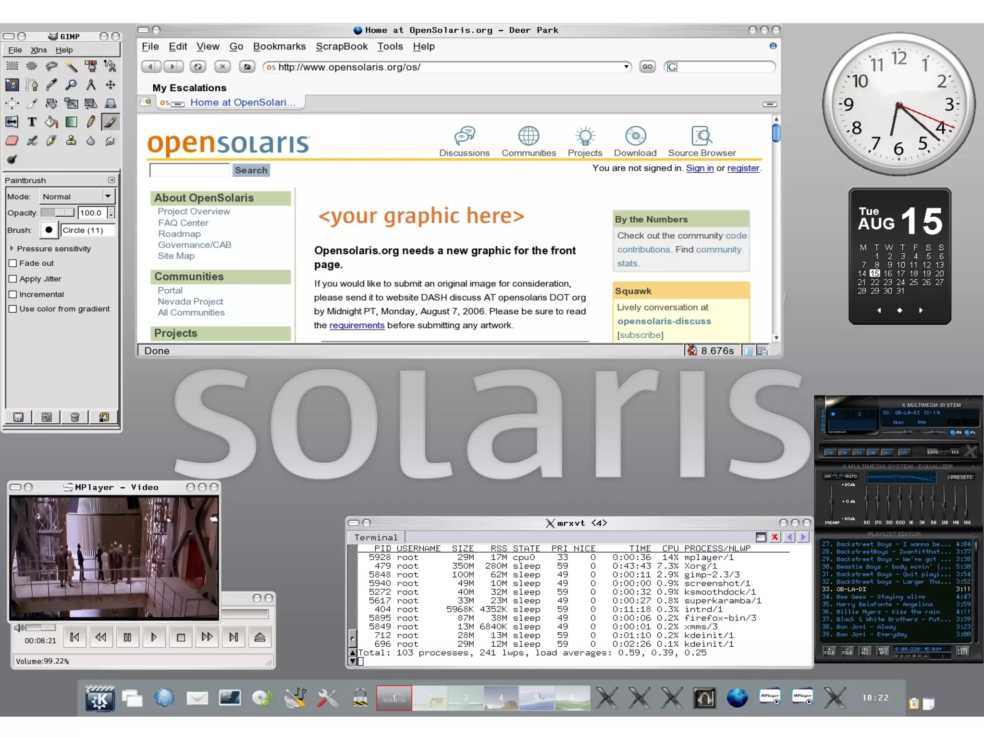
Task: Click the GO button beside the URL bar
Action: [647, 67]
